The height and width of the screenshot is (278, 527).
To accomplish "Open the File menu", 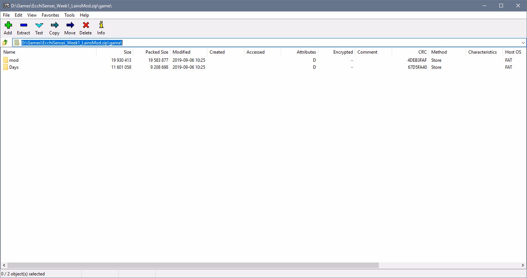I will pyautogui.click(x=6, y=15).
